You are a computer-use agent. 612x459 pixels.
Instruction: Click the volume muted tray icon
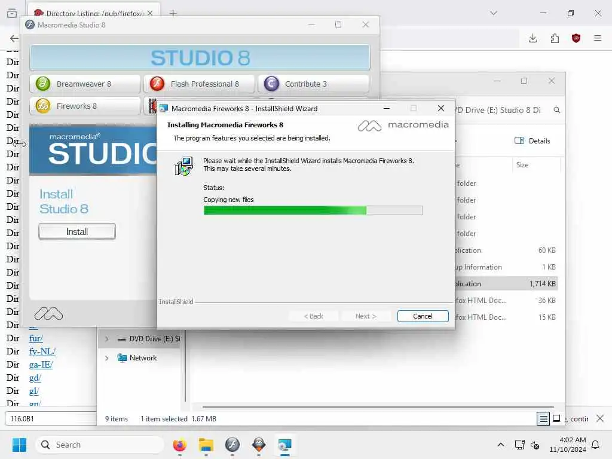pos(535,445)
